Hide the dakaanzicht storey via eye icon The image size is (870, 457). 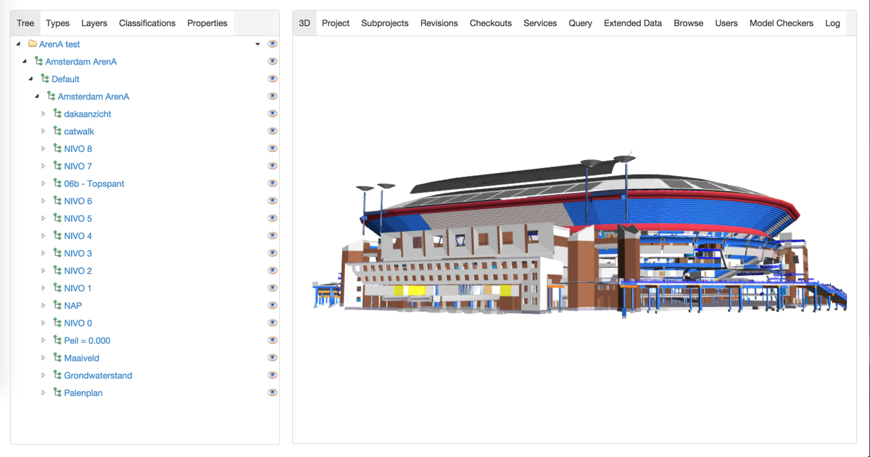click(x=273, y=114)
